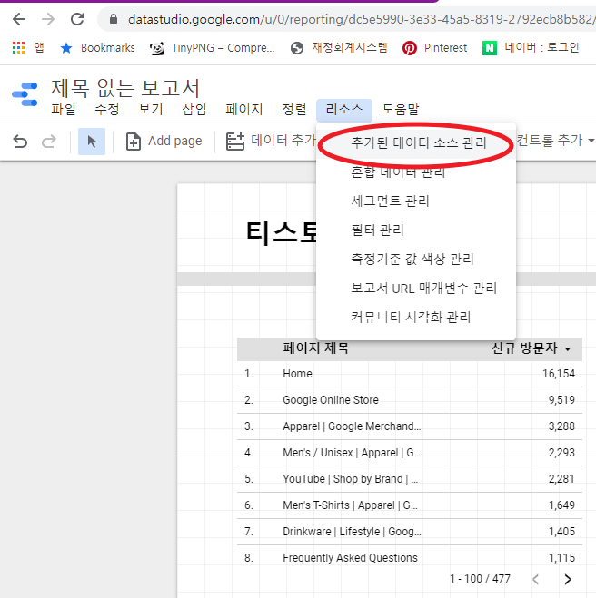Select the pointer selection tool
This screenshot has width=596, height=598.
tap(92, 142)
